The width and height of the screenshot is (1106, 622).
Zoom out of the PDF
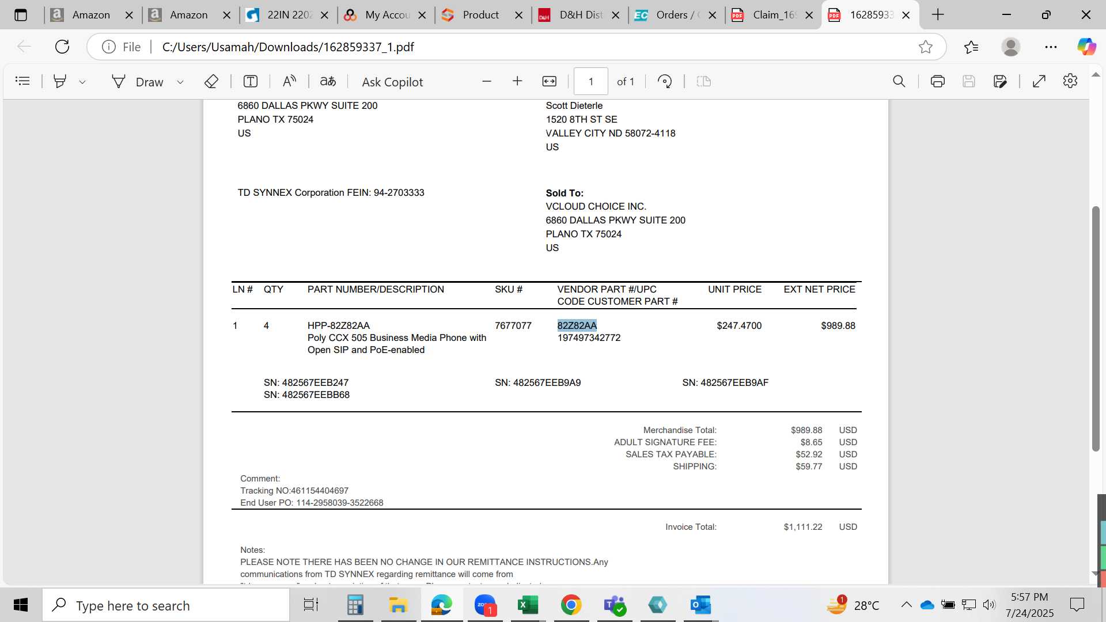487,81
